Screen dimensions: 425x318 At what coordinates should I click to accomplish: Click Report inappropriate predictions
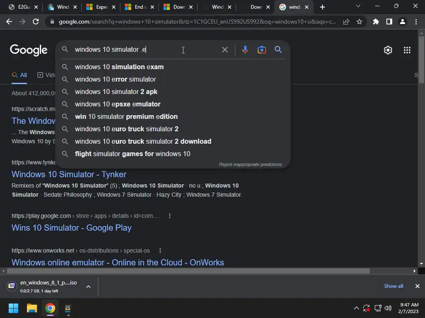(x=250, y=165)
